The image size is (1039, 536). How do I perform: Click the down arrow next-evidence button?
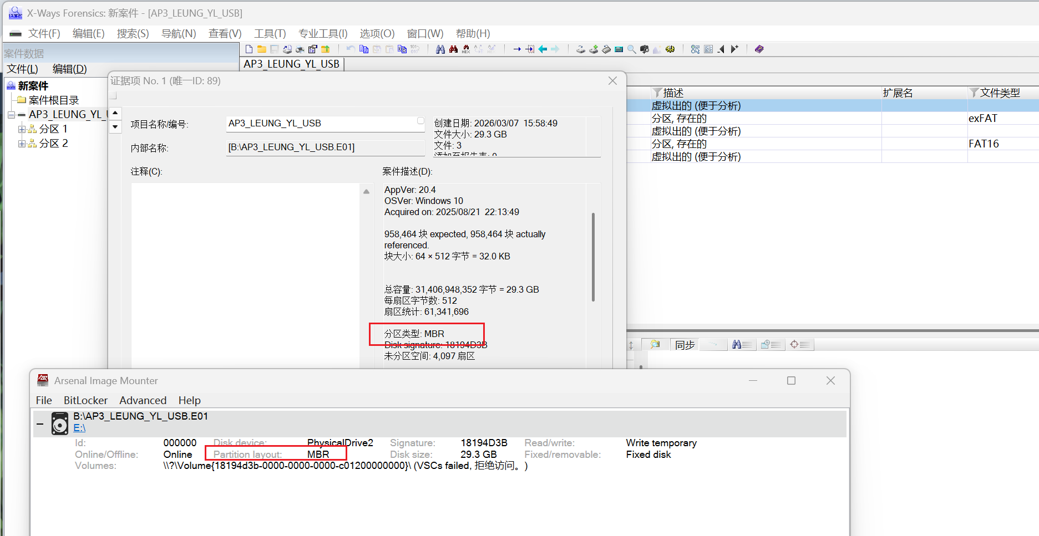pos(115,126)
